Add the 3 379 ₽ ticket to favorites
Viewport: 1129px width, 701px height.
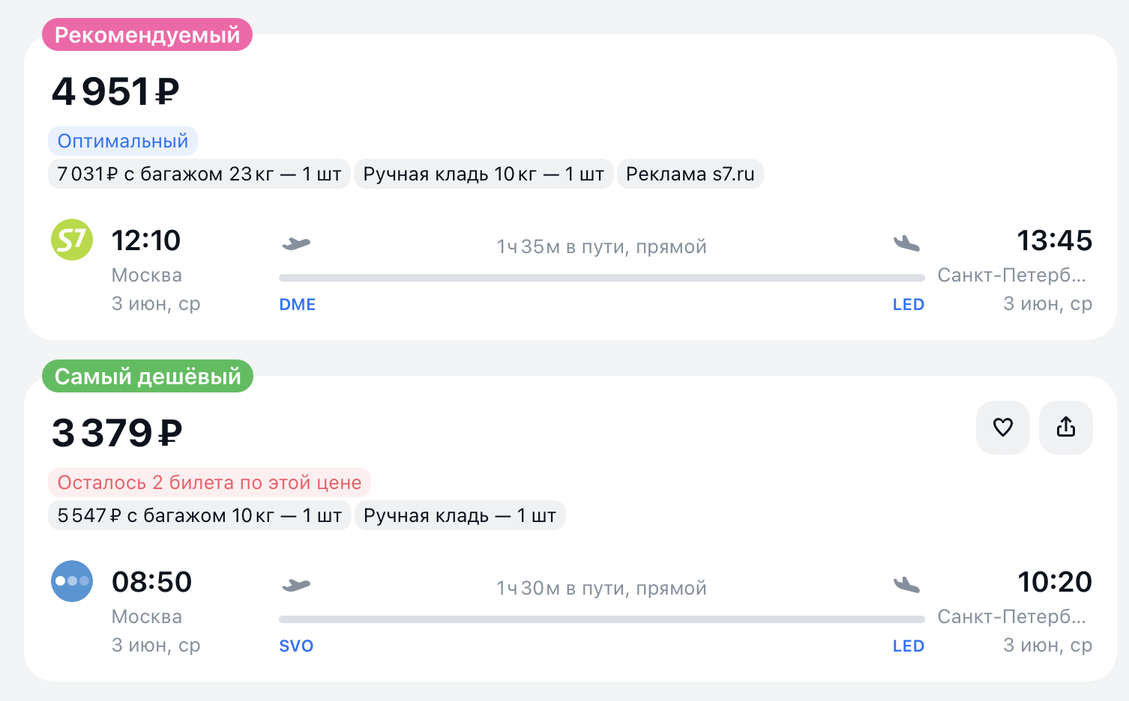pos(1002,428)
